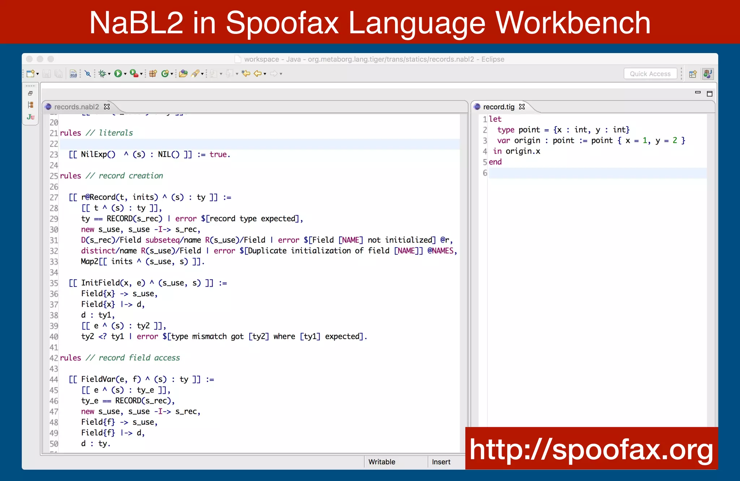The width and height of the screenshot is (740, 481).
Task: Open the External Tools dropdown arrow
Action: coord(141,74)
